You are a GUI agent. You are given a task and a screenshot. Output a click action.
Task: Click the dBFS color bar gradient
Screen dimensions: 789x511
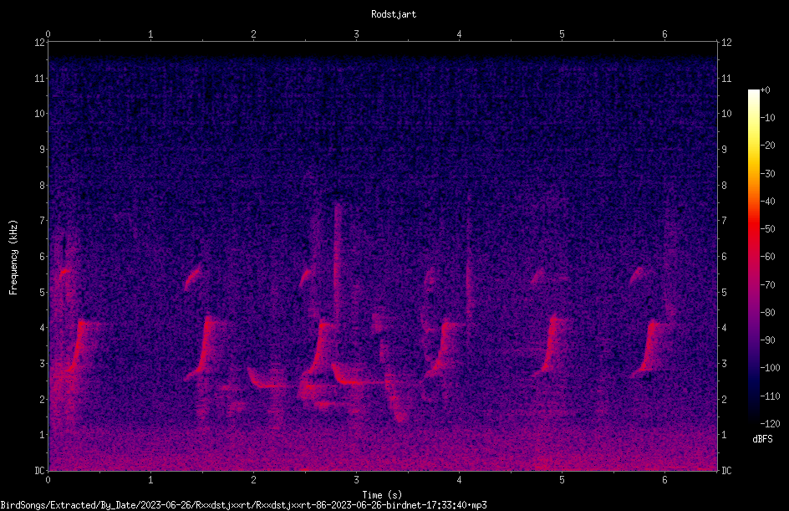(x=753, y=257)
